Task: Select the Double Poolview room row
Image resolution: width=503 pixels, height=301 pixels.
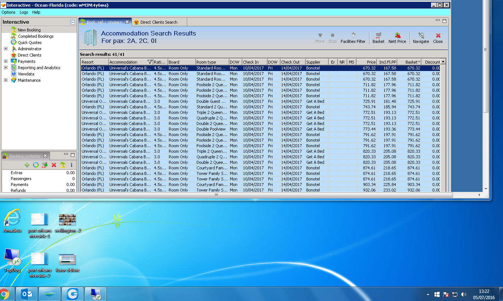Action: coord(261,129)
